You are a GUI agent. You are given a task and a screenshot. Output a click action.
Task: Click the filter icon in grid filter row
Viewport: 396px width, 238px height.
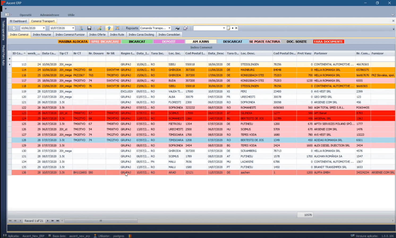[10, 59]
